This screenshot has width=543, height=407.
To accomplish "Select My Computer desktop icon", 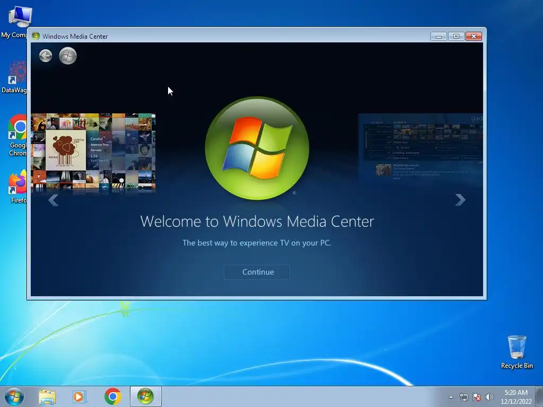I will click(x=15, y=22).
